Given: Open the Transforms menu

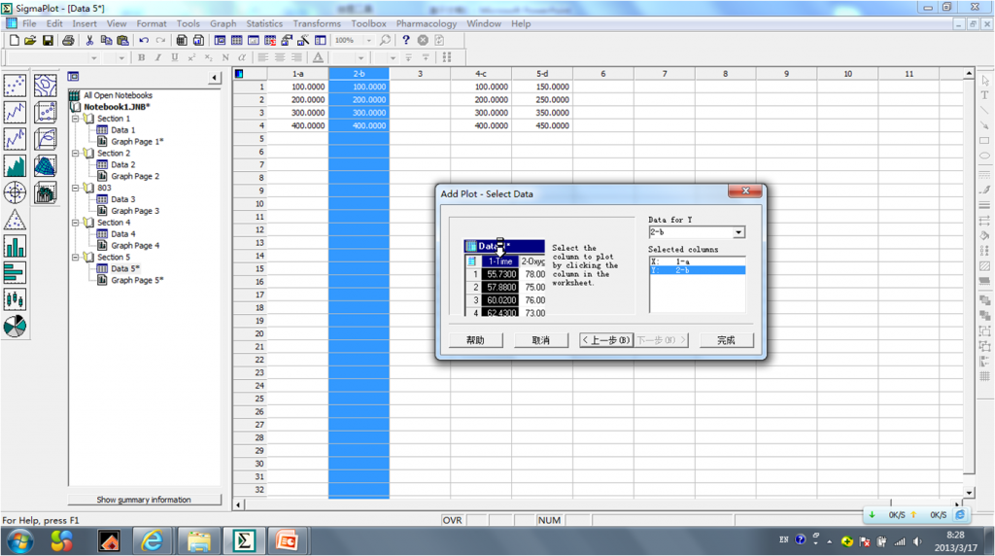Looking at the screenshot, I should tap(317, 23).
